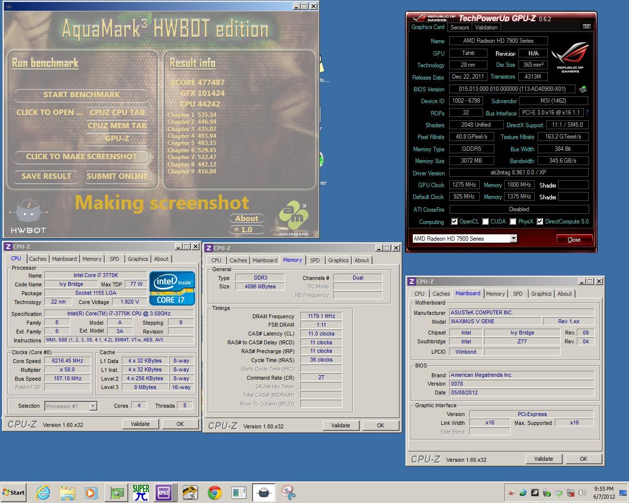
Task: Expand the Processor #1 selection dropdown
Action: [93, 406]
